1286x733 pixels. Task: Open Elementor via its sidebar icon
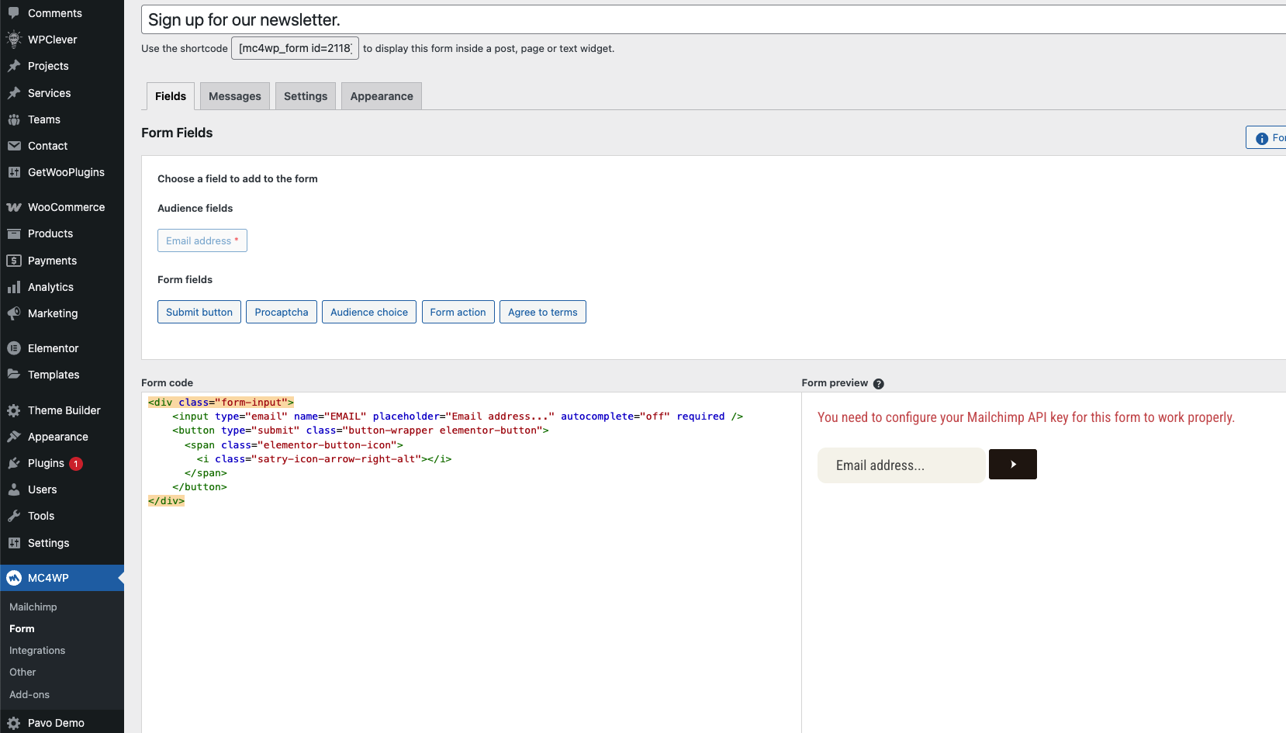point(14,348)
